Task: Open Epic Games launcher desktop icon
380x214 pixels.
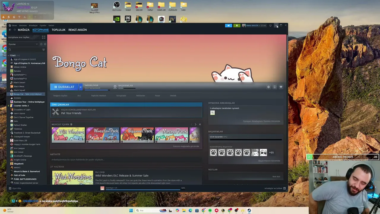Action: 128,19
